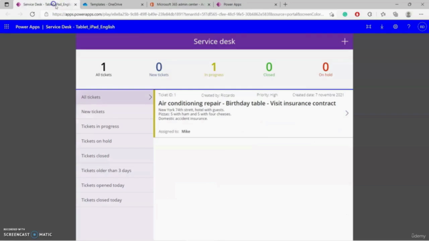
Task: Switch to the Templates - OneDrive tab
Action: pyautogui.click(x=113, y=5)
